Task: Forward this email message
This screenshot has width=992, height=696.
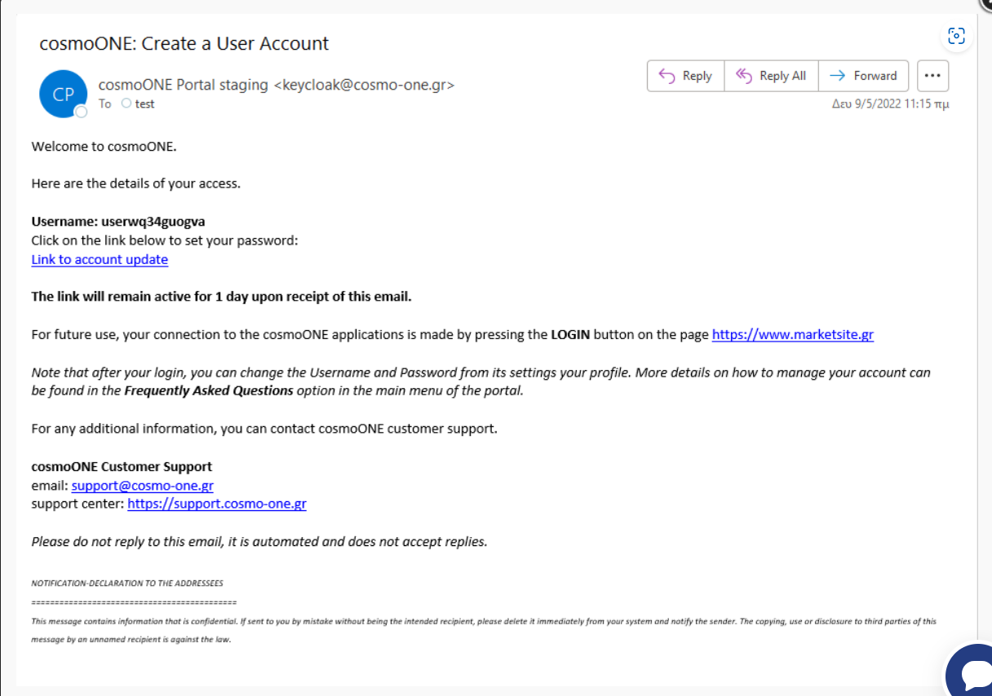Action: (x=864, y=76)
